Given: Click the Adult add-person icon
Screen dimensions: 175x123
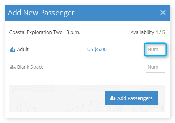Looking at the screenshot, I should (13, 49).
